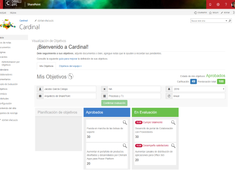The height and width of the screenshot is (176, 235).
Task: Open the 2019 year dropdown
Action: point(199,89)
